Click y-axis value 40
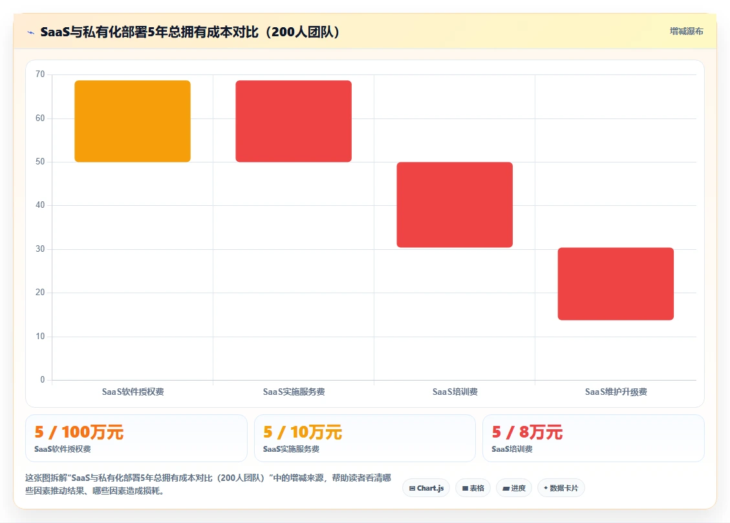 [x=40, y=205]
